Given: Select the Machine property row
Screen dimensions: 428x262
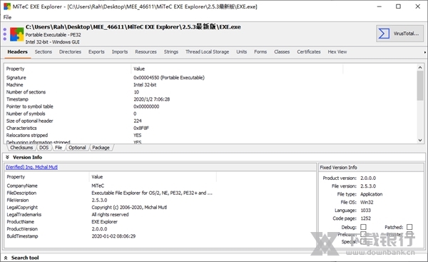Looking at the screenshot, I should click(x=210, y=85).
